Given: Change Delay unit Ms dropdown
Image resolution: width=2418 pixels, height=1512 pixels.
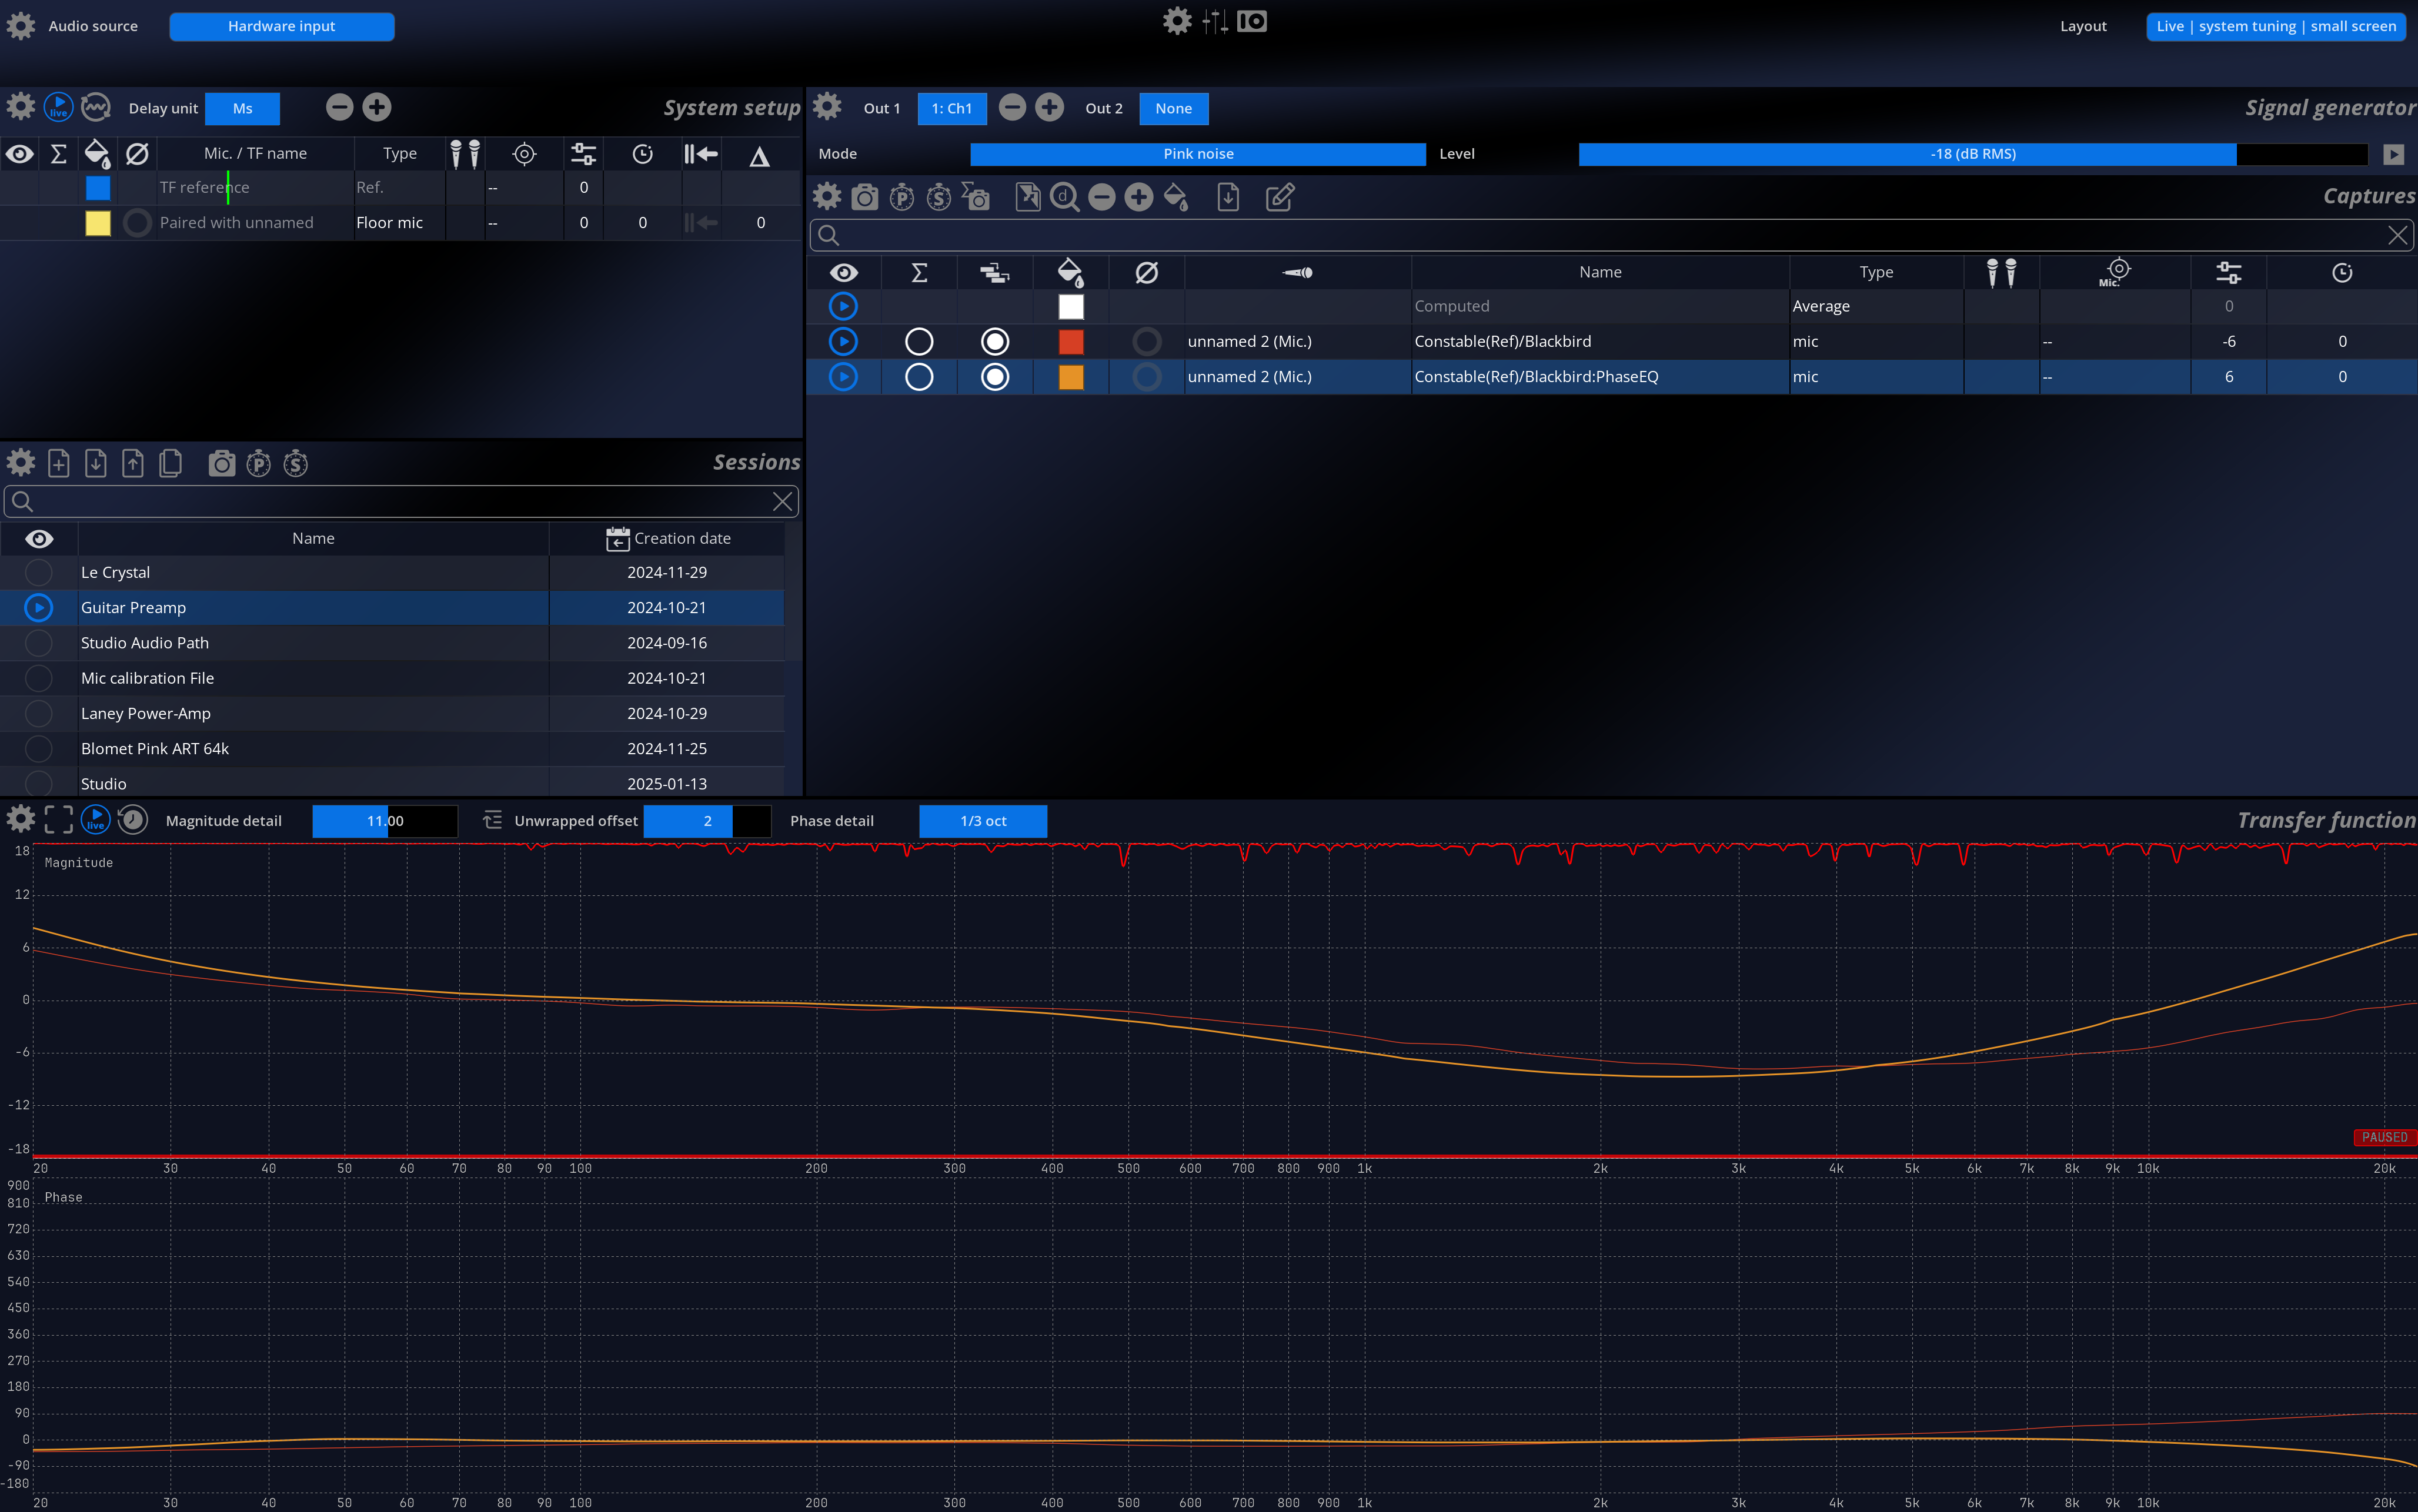Looking at the screenshot, I should coord(243,109).
